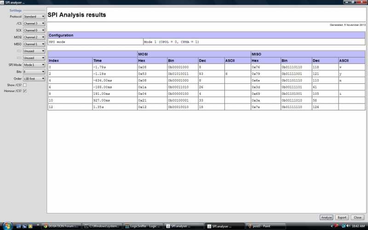Open the /CS dropdown showing Channel 3
This screenshot has height=230, width=368.
(34, 23)
